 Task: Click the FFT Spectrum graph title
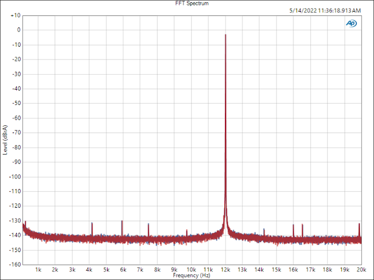(x=192, y=3)
